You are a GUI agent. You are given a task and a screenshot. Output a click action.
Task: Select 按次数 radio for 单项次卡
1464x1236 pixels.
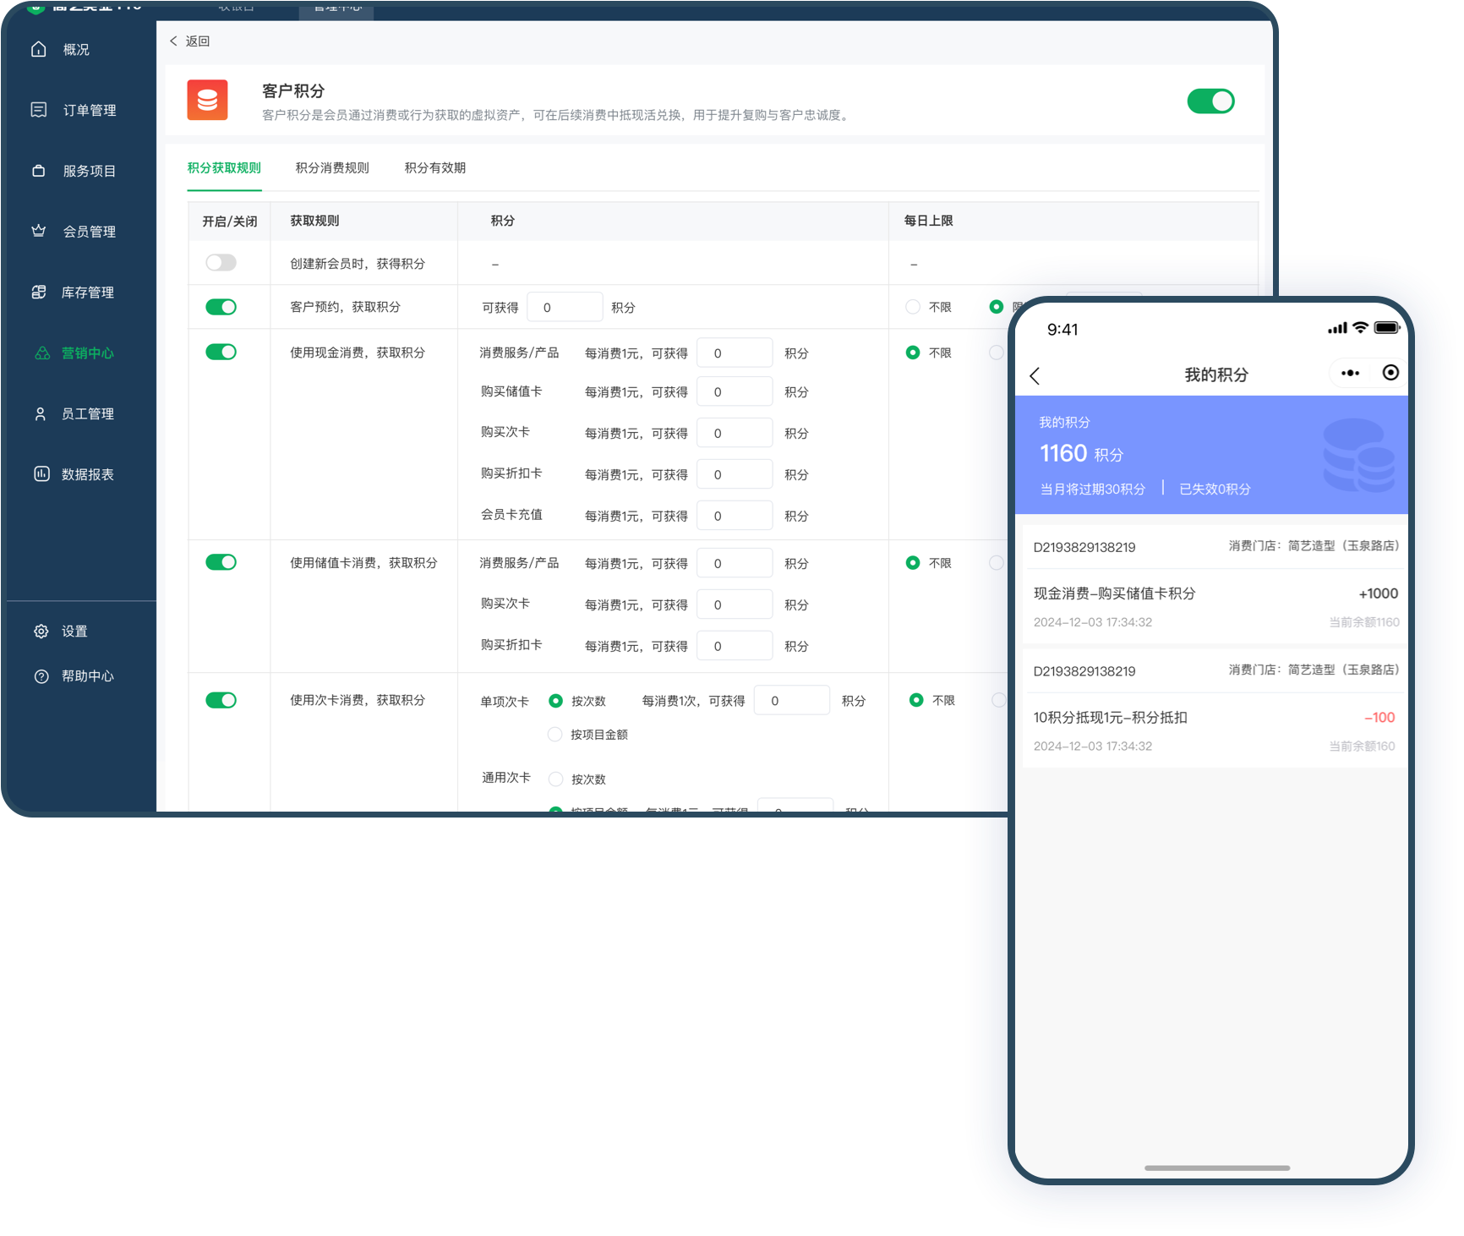[555, 701]
